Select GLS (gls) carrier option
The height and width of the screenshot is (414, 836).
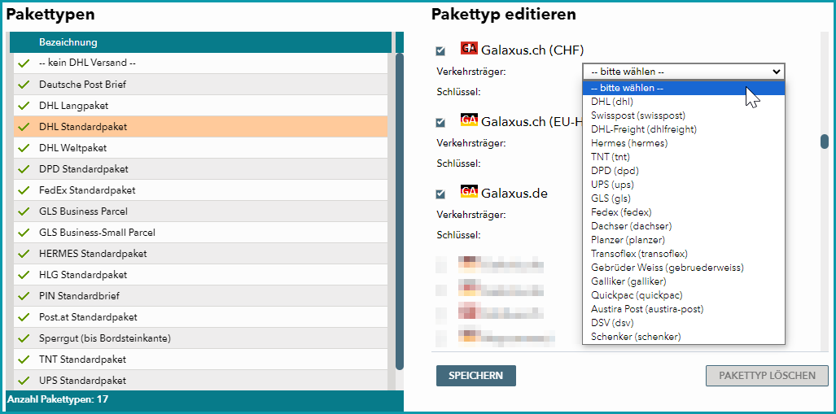tap(684, 198)
